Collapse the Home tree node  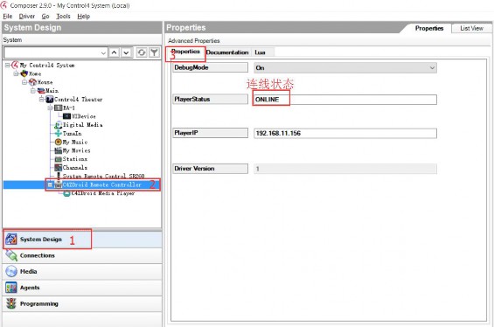click(x=16, y=73)
